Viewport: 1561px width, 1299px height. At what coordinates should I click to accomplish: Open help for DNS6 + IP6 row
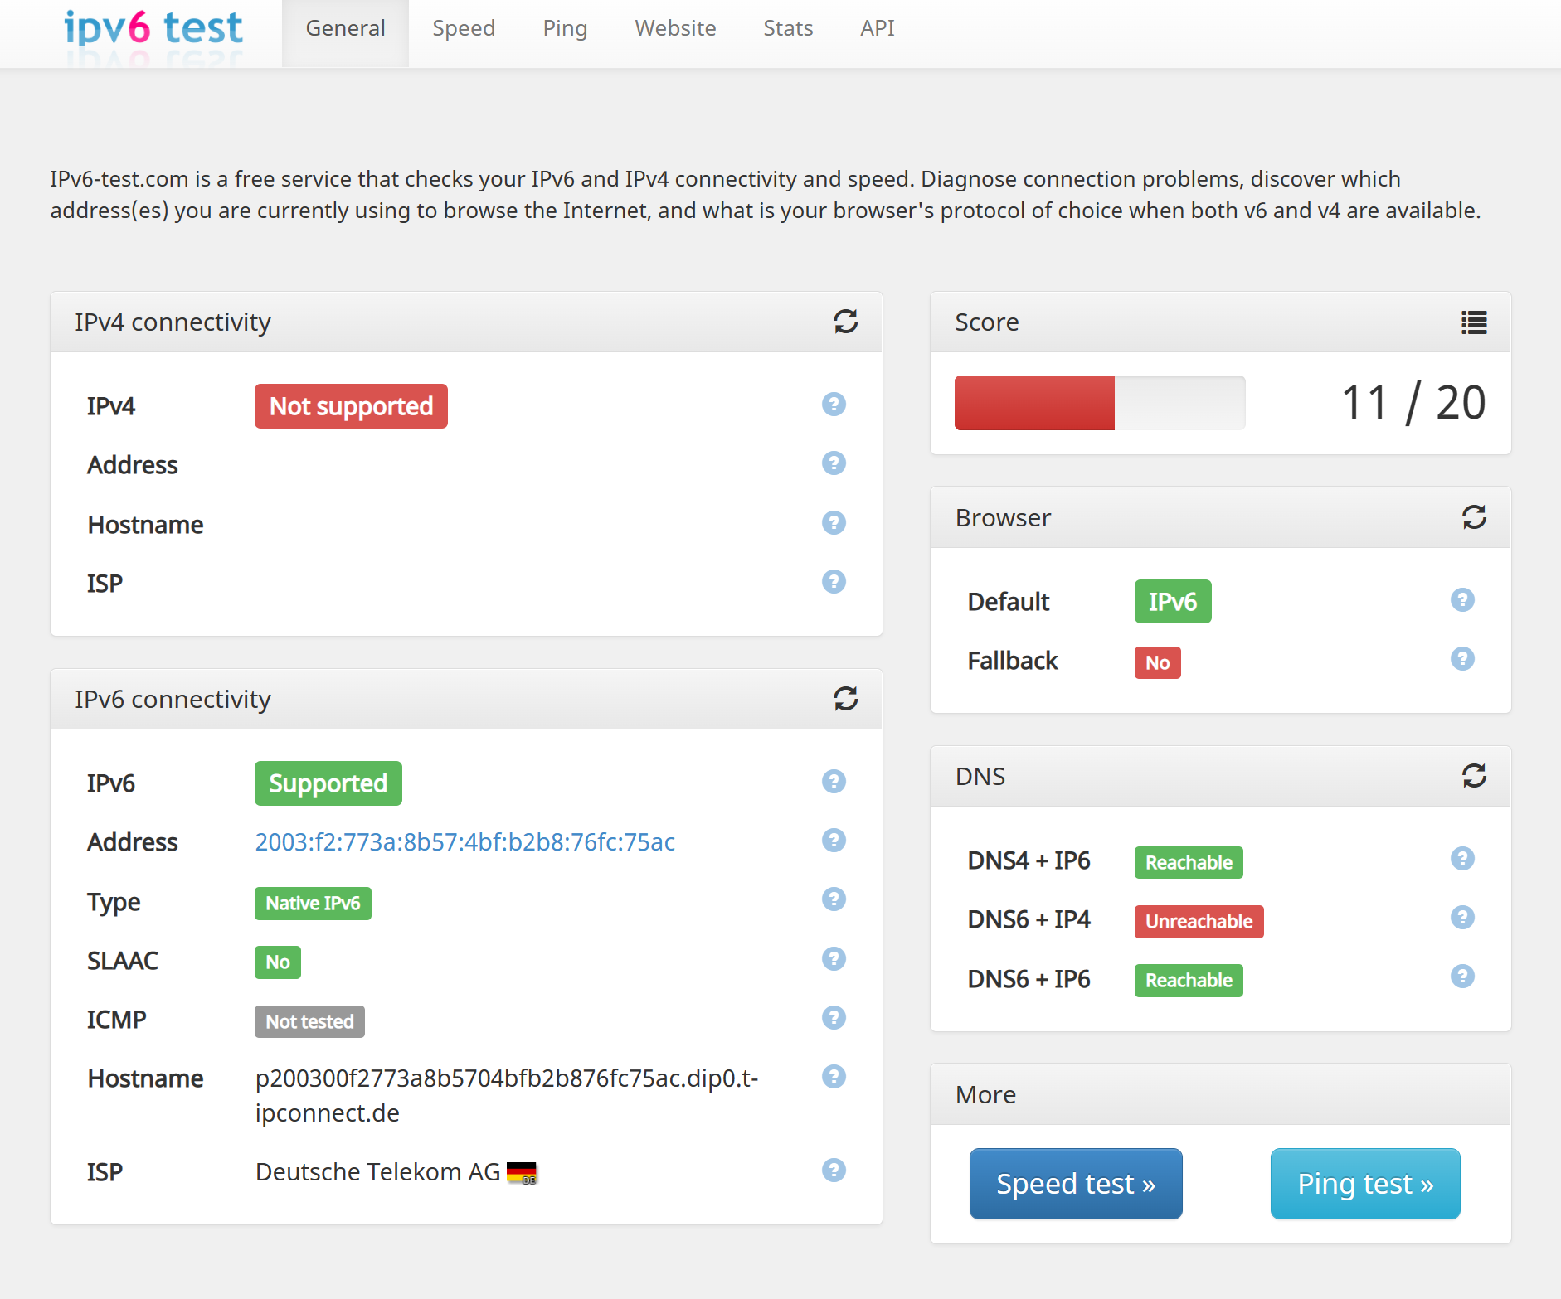click(x=1462, y=977)
